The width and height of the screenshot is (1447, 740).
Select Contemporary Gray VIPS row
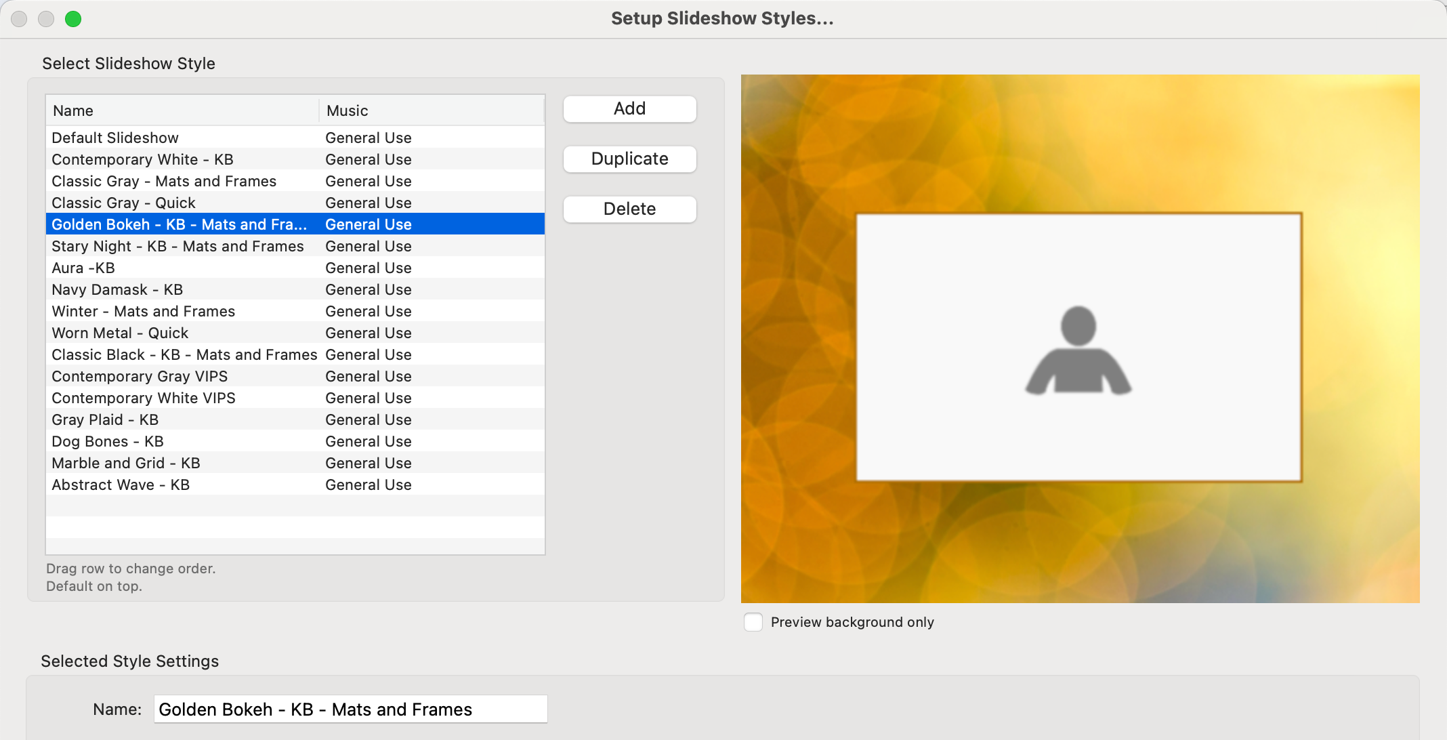[x=140, y=376]
